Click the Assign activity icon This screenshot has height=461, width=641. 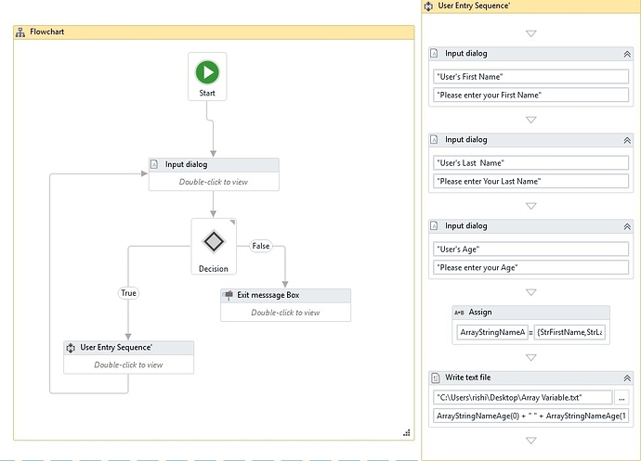click(459, 314)
